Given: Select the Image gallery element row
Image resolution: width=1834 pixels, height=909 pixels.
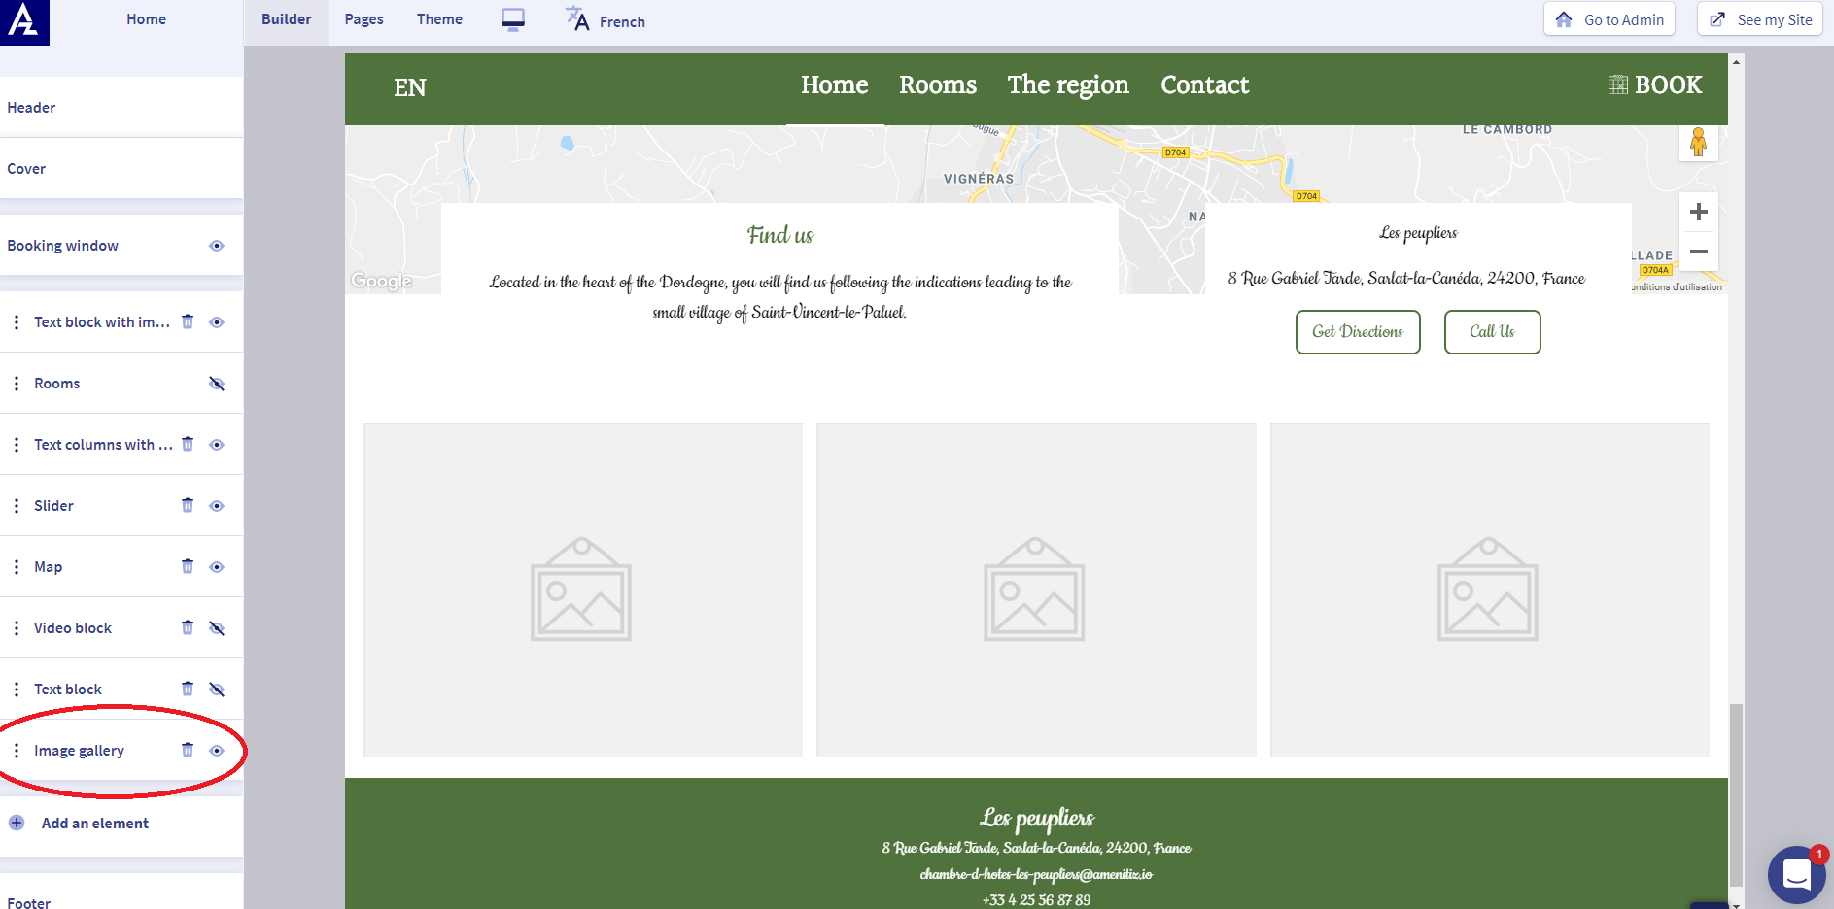Looking at the screenshot, I should 121,750.
